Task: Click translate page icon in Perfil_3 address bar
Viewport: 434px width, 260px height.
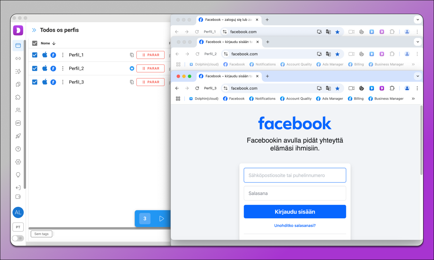Action: [328, 88]
